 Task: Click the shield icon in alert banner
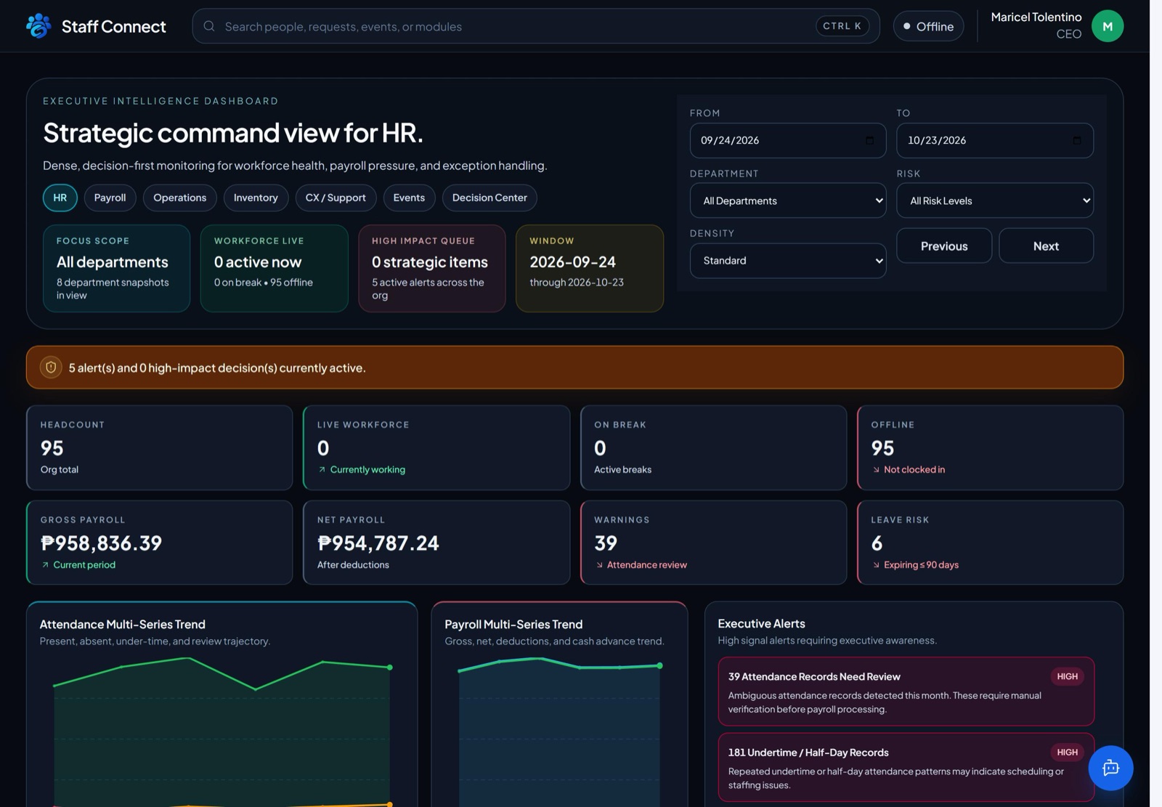tap(51, 368)
